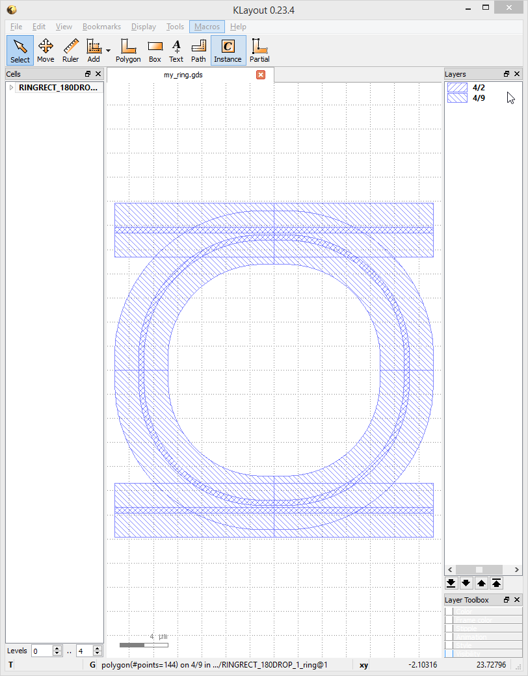Switch to the Move tool
The image size is (528, 676).
click(x=46, y=51)
